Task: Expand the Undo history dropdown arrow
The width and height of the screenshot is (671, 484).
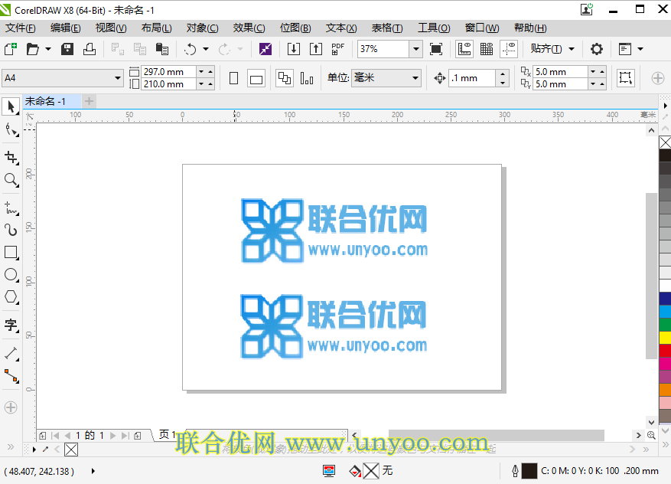Action: [205, 49]
